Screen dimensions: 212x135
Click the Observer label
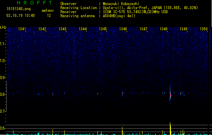point(68,4)
